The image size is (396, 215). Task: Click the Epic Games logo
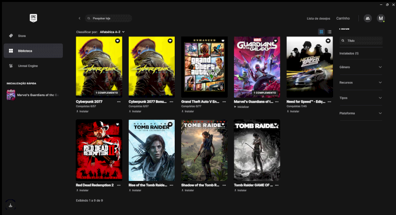(33, 18)
